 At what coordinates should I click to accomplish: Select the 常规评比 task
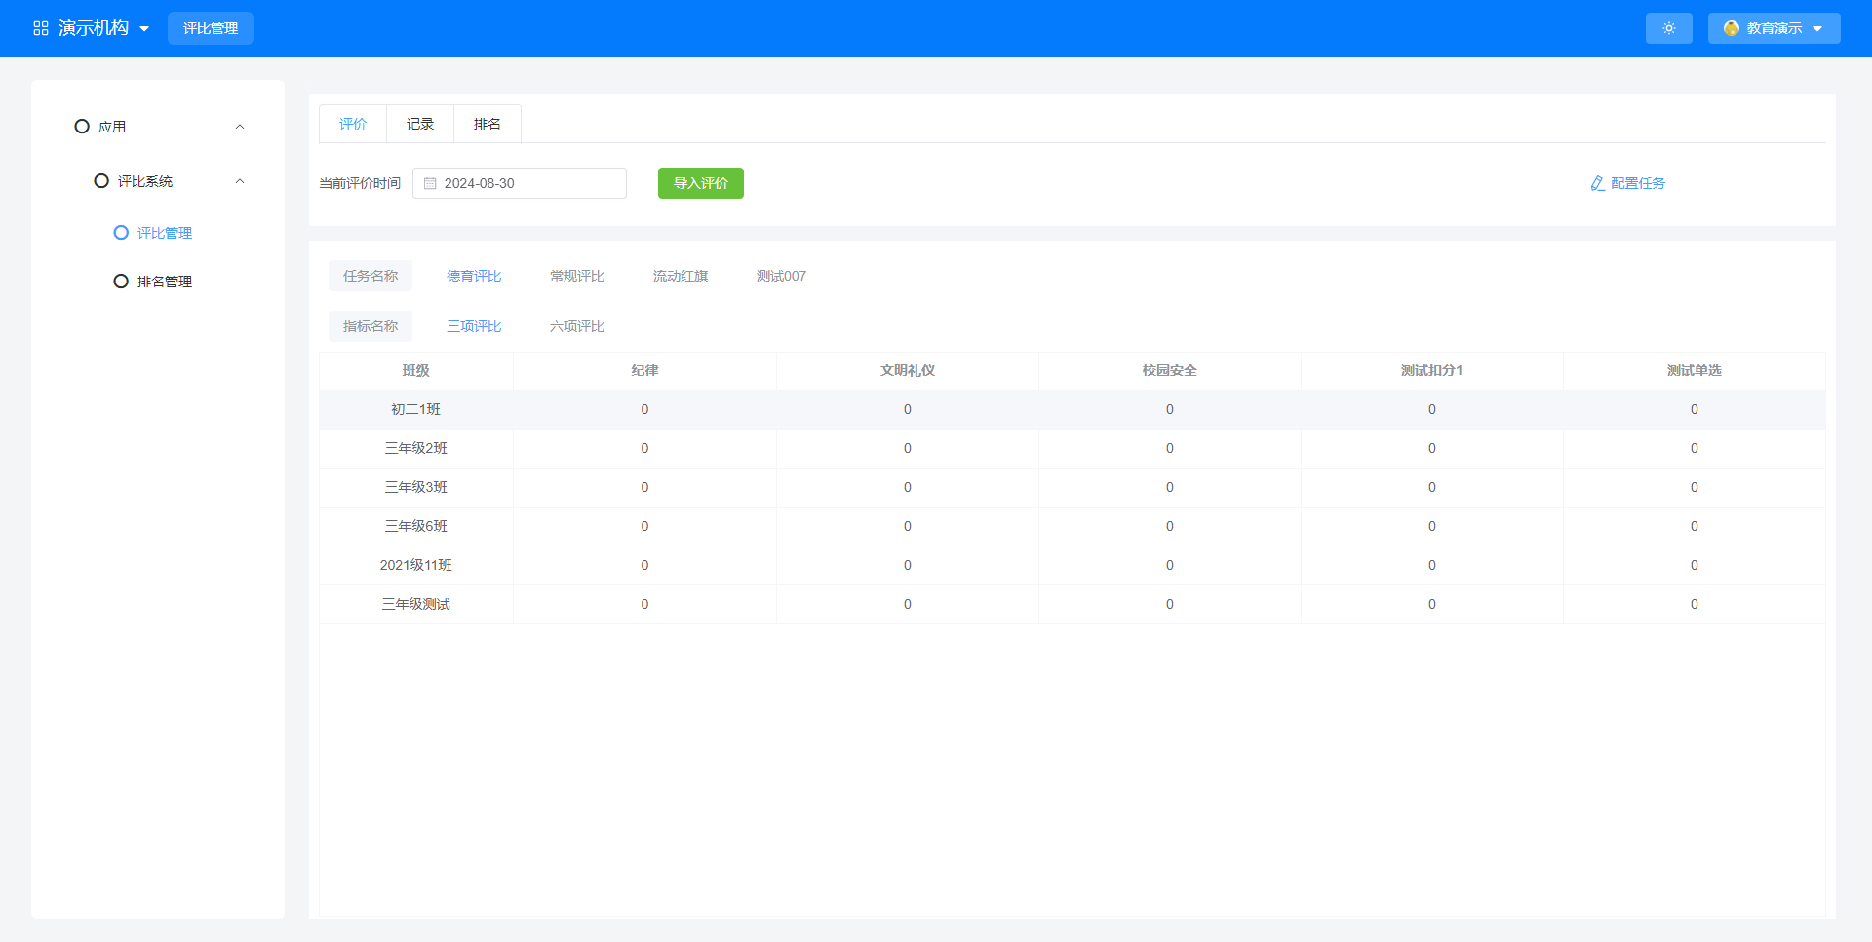577,276
